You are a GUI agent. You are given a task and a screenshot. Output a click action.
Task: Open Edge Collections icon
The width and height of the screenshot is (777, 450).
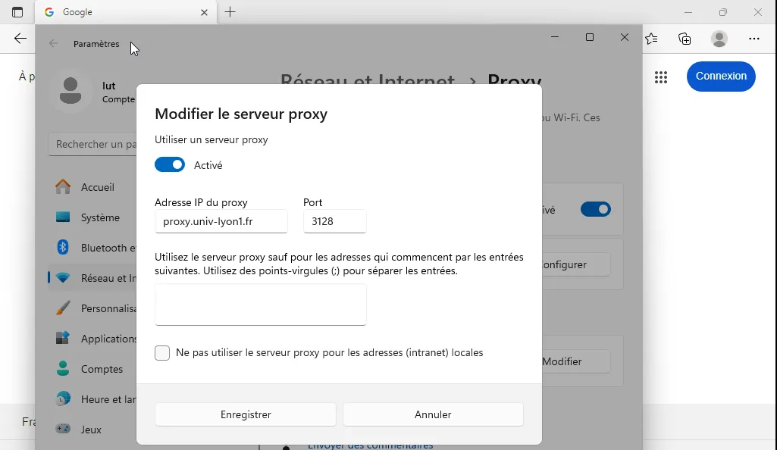click(685, 39)
